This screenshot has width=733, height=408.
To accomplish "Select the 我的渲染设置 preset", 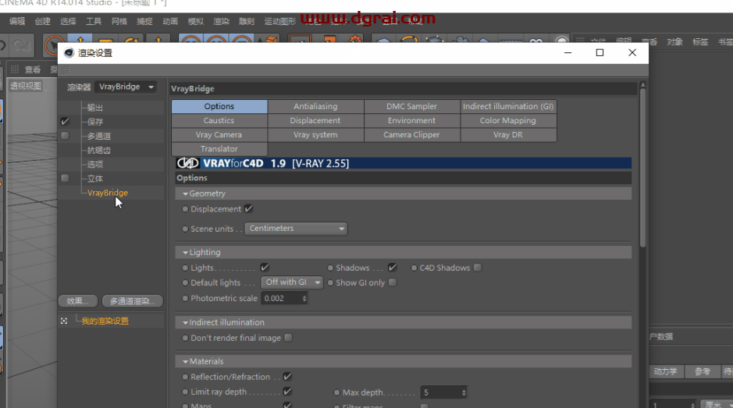I will tap(105, 321).
